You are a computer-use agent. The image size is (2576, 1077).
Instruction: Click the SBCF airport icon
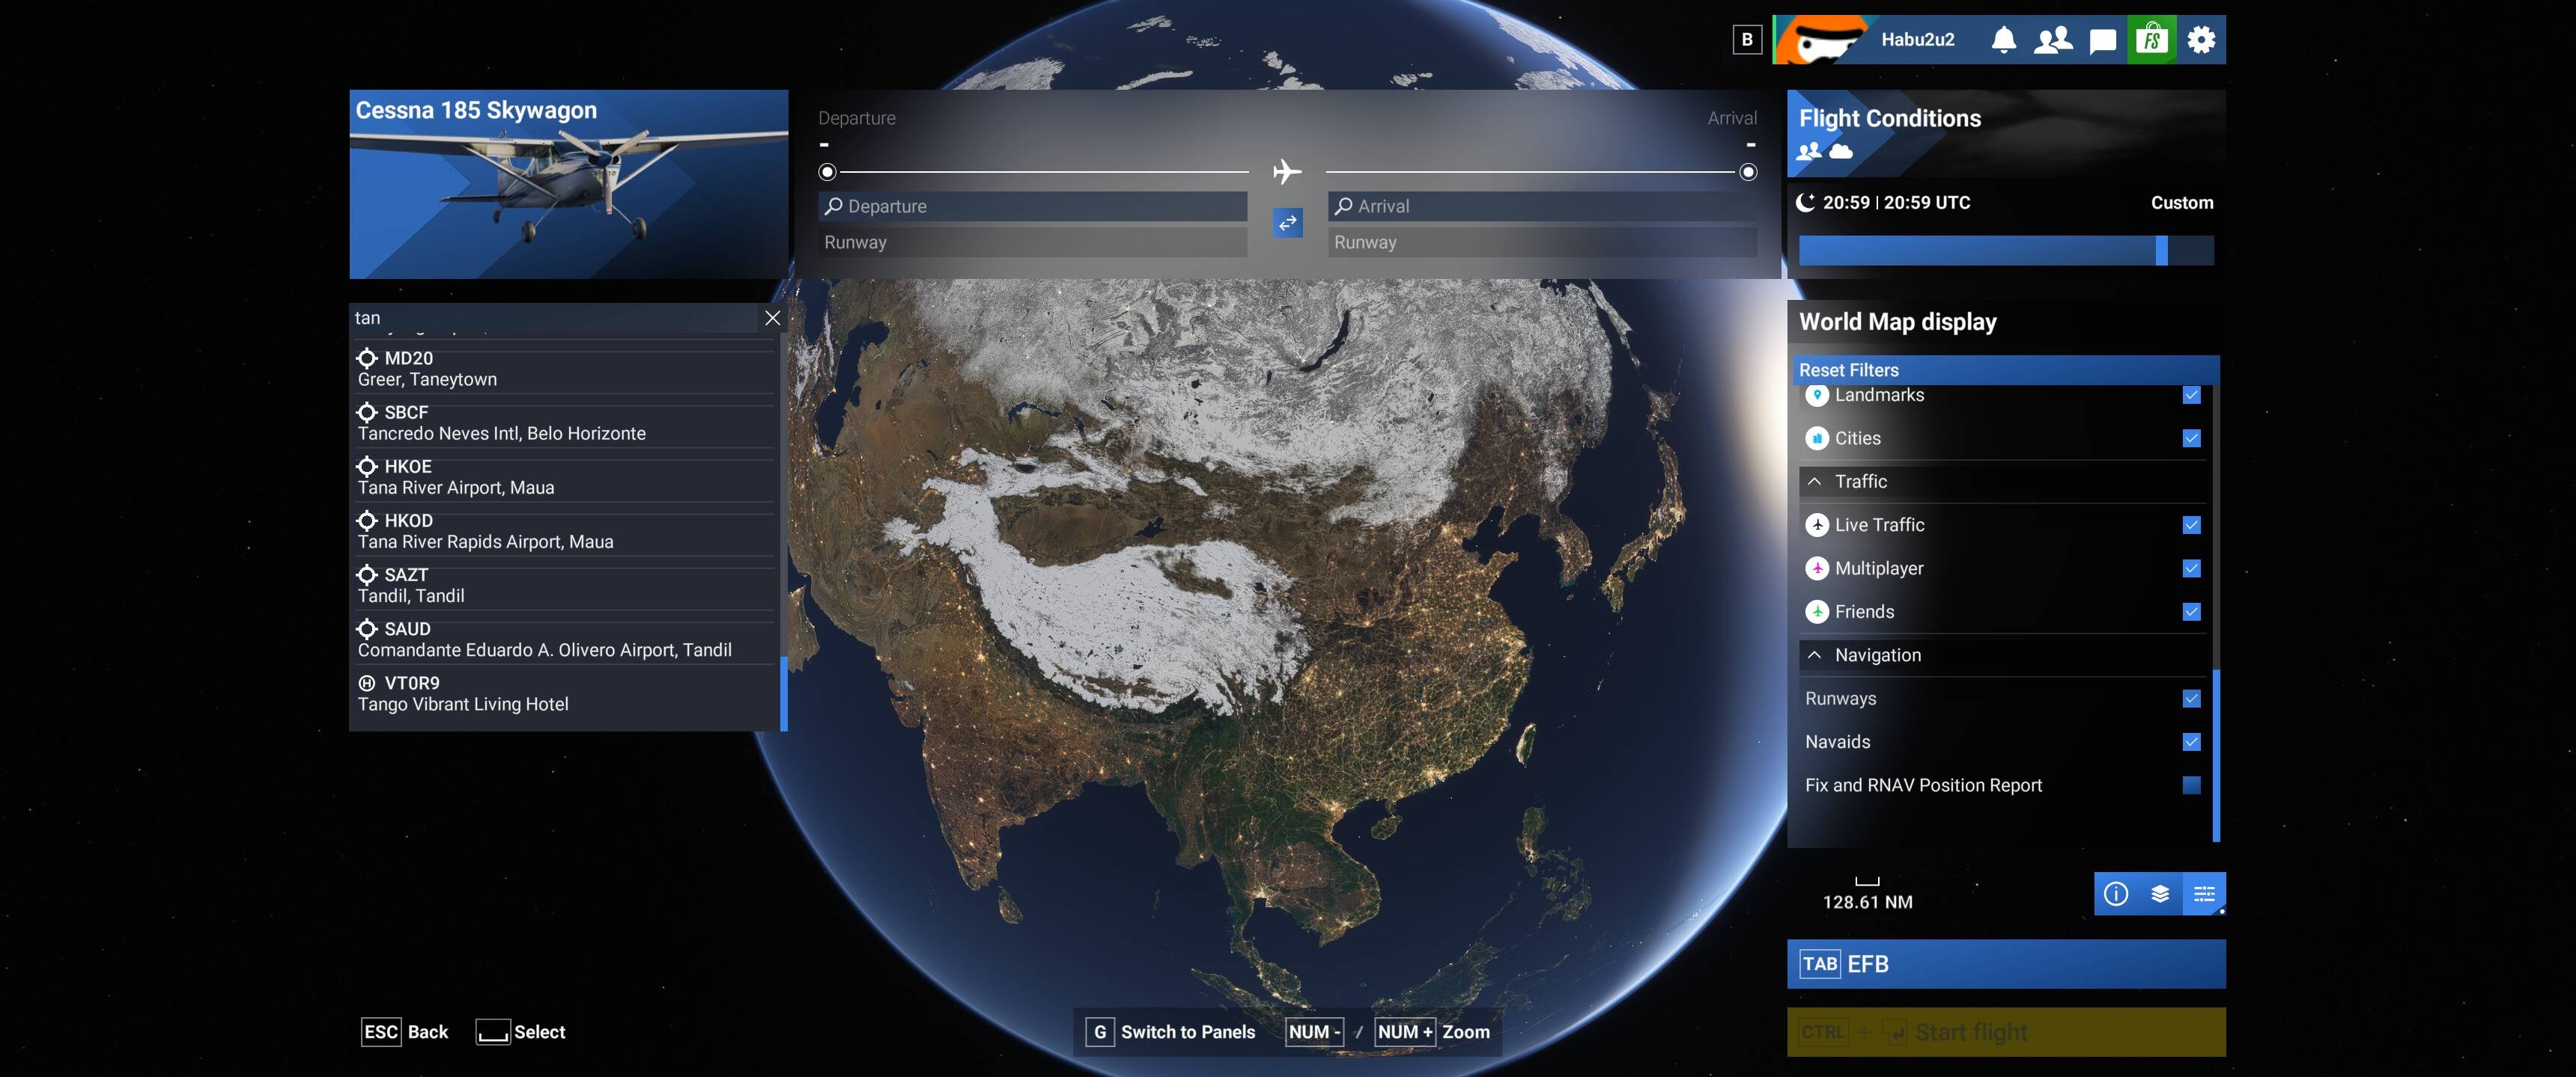coord(367,411)
